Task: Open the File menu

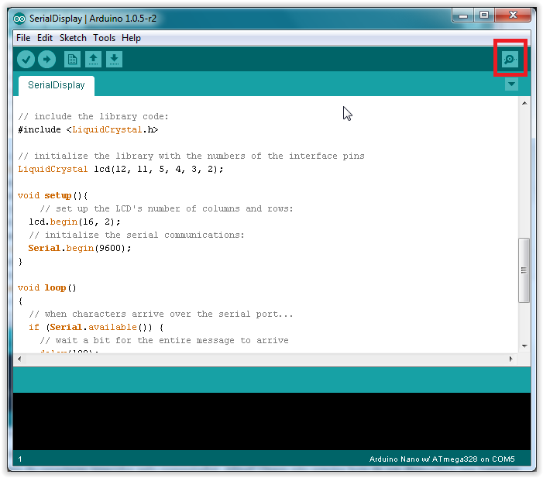Action: pyautogui.click(x=23, y=38)
